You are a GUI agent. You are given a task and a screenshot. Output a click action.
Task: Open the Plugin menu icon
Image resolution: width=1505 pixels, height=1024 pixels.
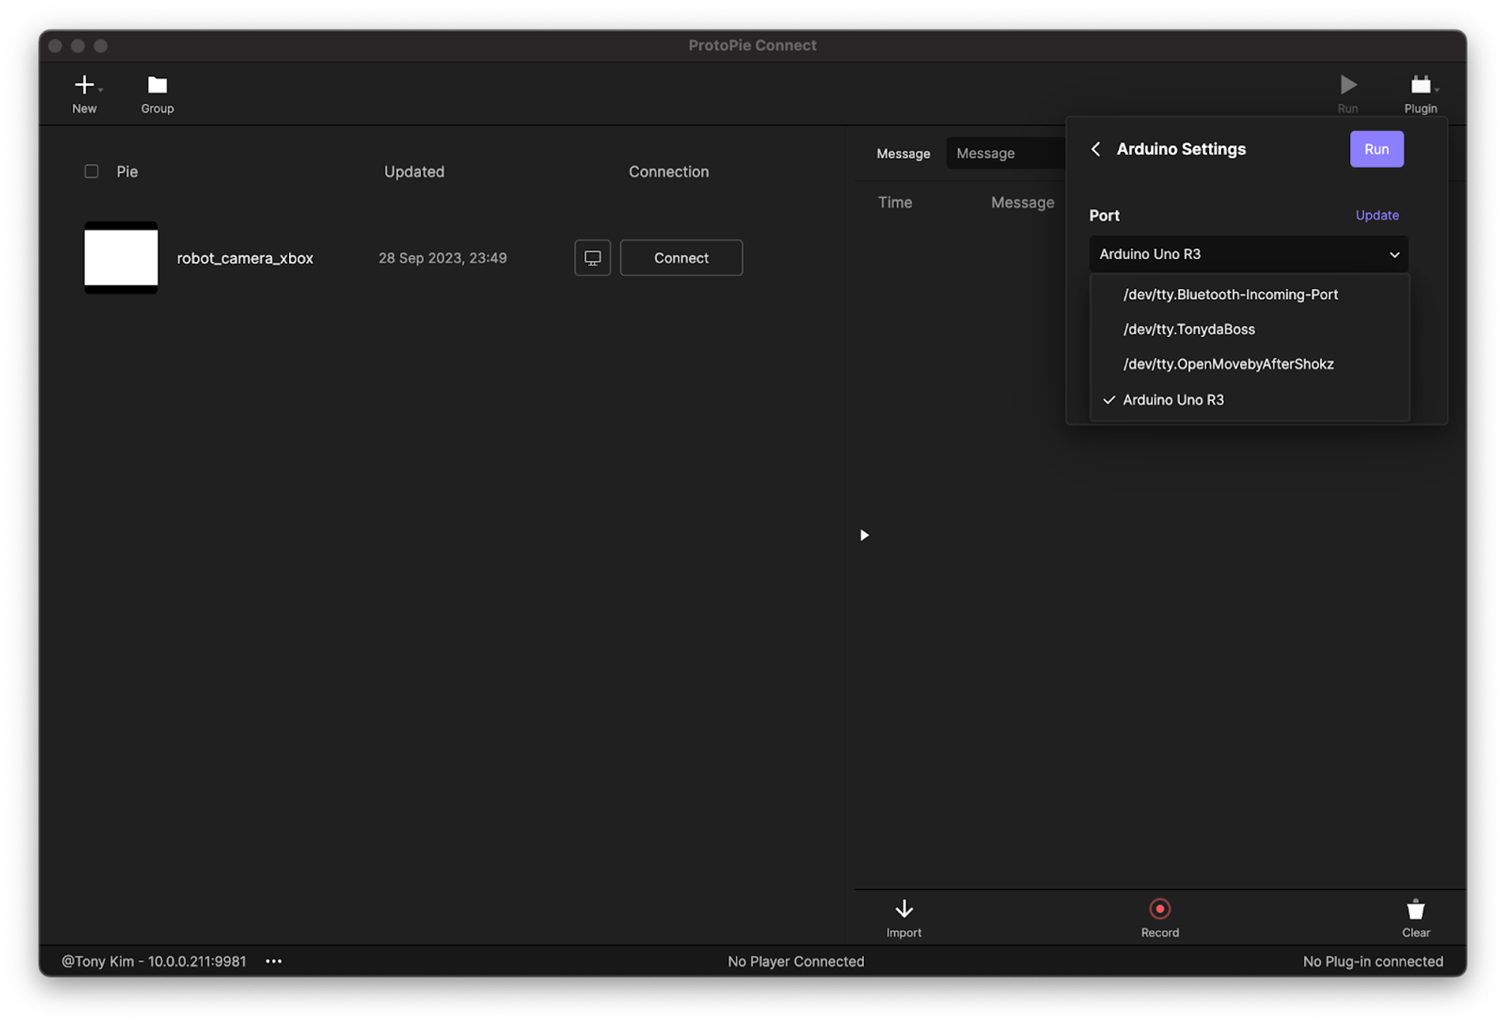pos(1420,85)
